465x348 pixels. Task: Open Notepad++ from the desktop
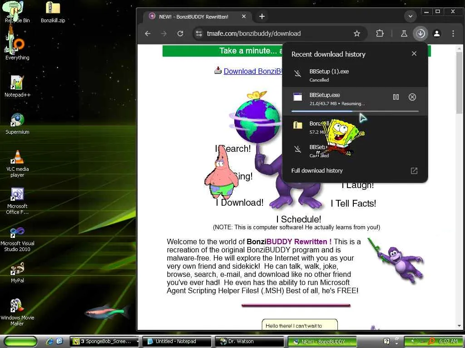click(17, 86)
